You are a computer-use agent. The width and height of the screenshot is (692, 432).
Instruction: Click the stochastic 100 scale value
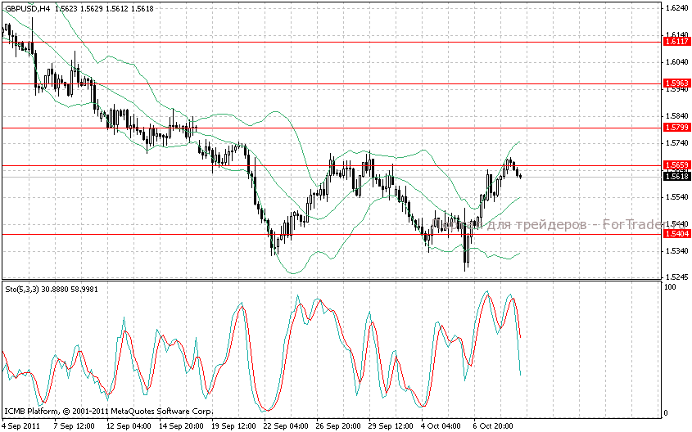(x=669, y=287)
